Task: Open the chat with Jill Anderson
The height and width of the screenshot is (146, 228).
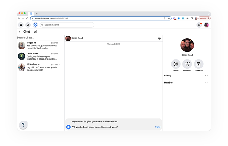Action: pyautogui.click(x=41, y=67)
